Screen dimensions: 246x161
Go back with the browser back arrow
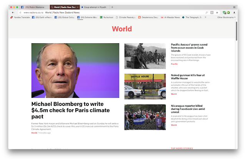(x=13, y=13)
